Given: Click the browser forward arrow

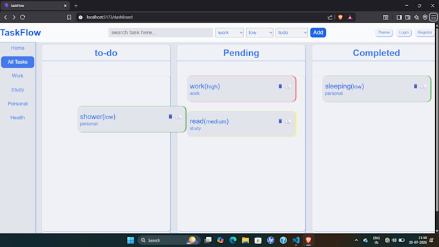Looking at the screenshot, I should tap(14, 17).
